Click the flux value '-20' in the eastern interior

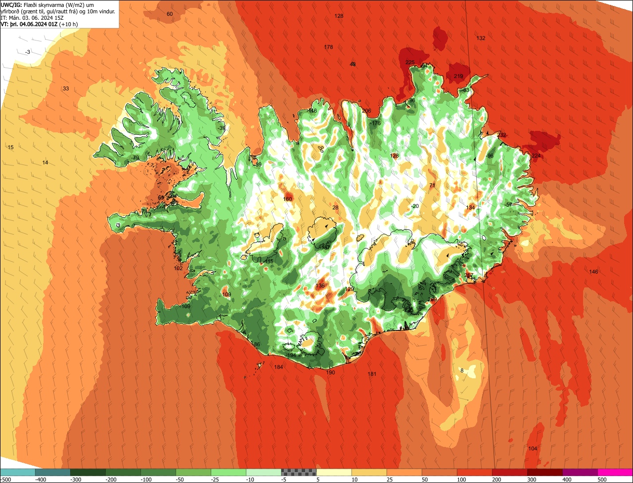(x=414, y=206)
